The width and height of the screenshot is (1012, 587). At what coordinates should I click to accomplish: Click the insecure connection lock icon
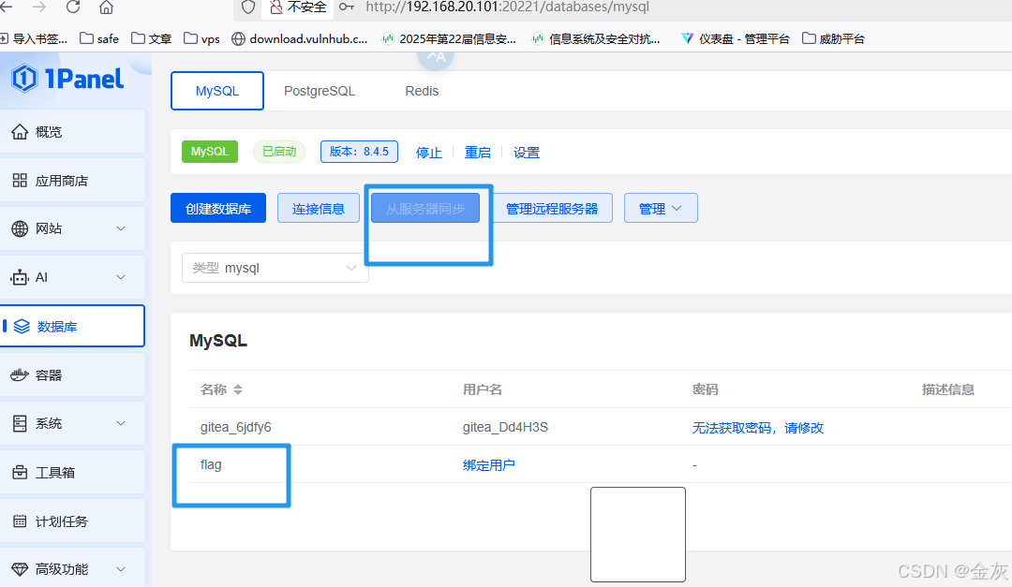[276, 7]
